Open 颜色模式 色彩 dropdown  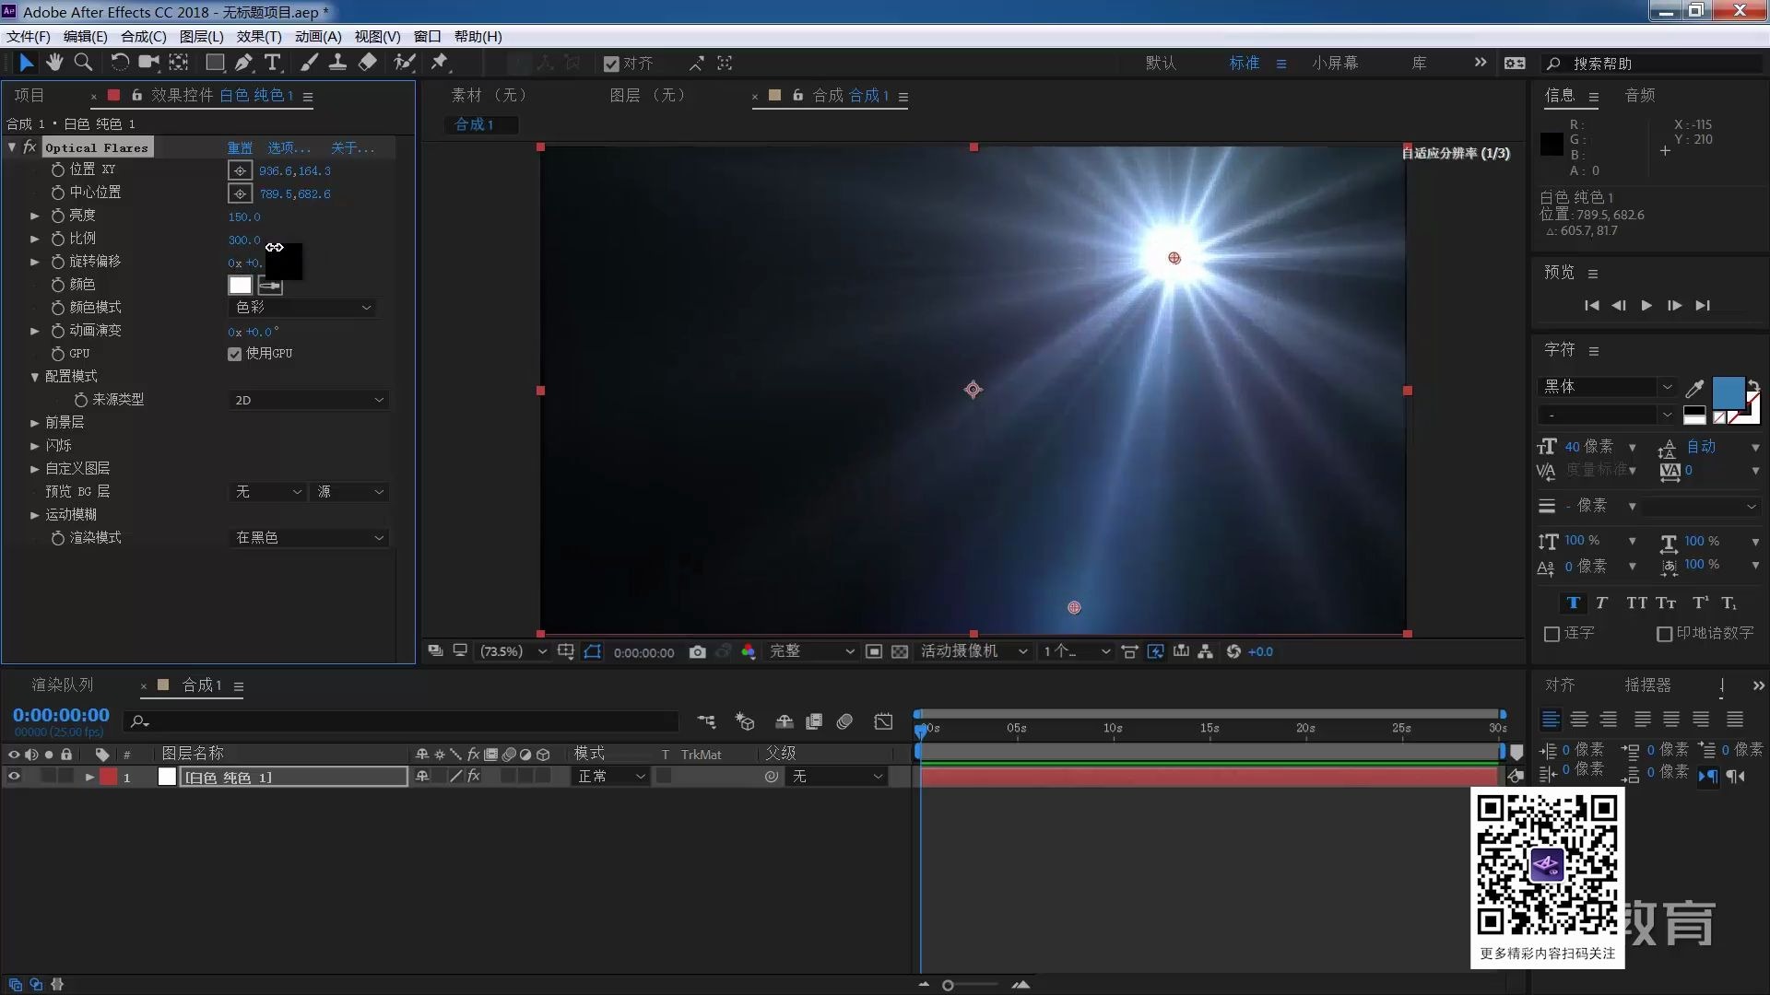(302, 308)
